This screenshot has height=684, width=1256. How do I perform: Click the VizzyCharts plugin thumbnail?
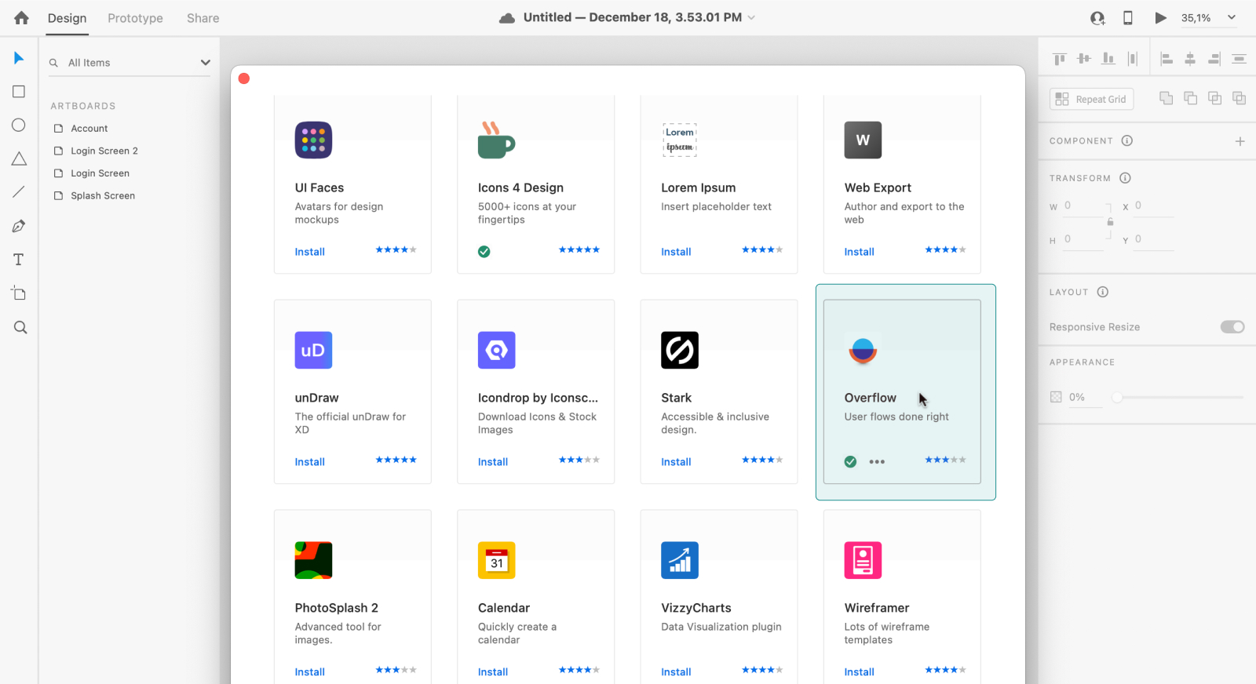(x=680, y=561)
